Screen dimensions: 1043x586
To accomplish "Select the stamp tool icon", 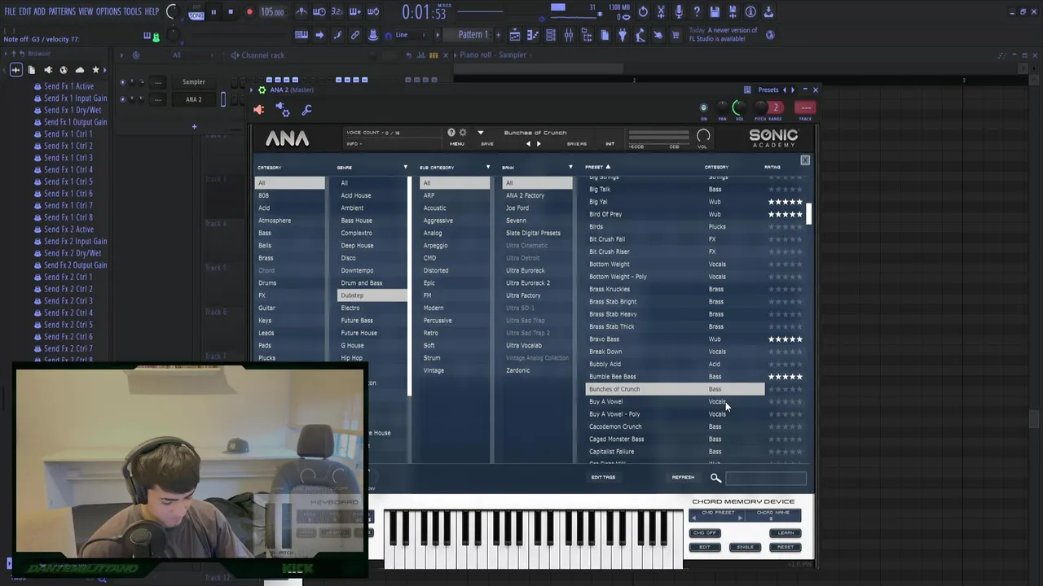I will coord(373,35).
